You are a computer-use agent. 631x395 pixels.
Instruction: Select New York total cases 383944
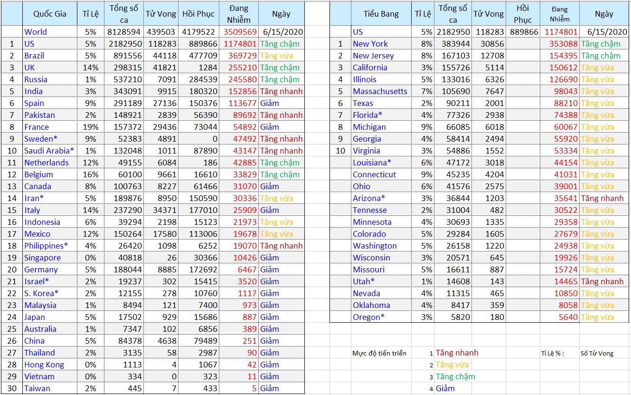tap(453, 44)
